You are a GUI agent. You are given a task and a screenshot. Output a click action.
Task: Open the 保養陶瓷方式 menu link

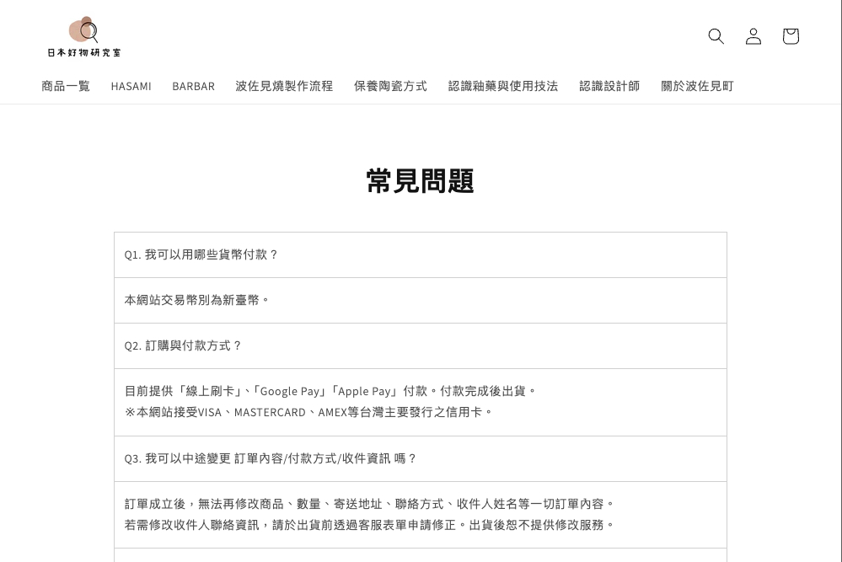pyautogui.click(x=390, y=86)
